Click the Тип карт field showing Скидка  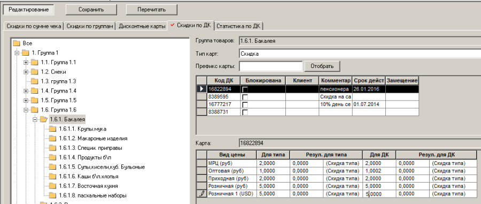pos(360,54)
